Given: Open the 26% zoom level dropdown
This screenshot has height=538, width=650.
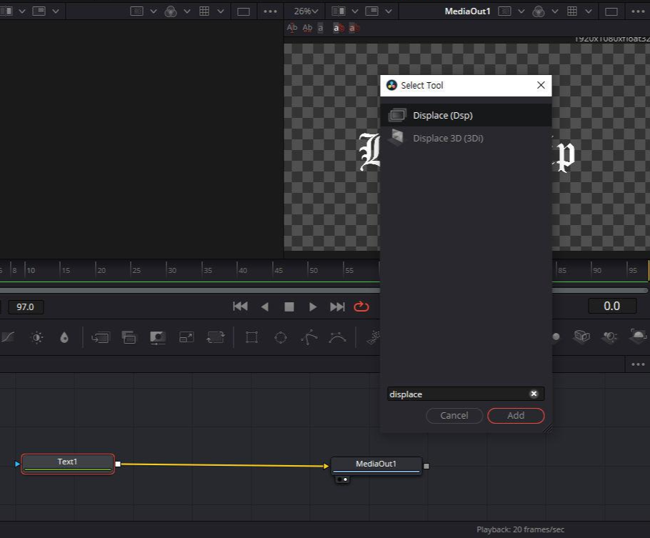Looking at the screenshot, I should click(x=306, y=11).
